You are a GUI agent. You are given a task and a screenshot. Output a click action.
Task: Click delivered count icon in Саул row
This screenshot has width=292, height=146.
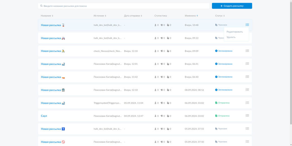tap(162, 116)
